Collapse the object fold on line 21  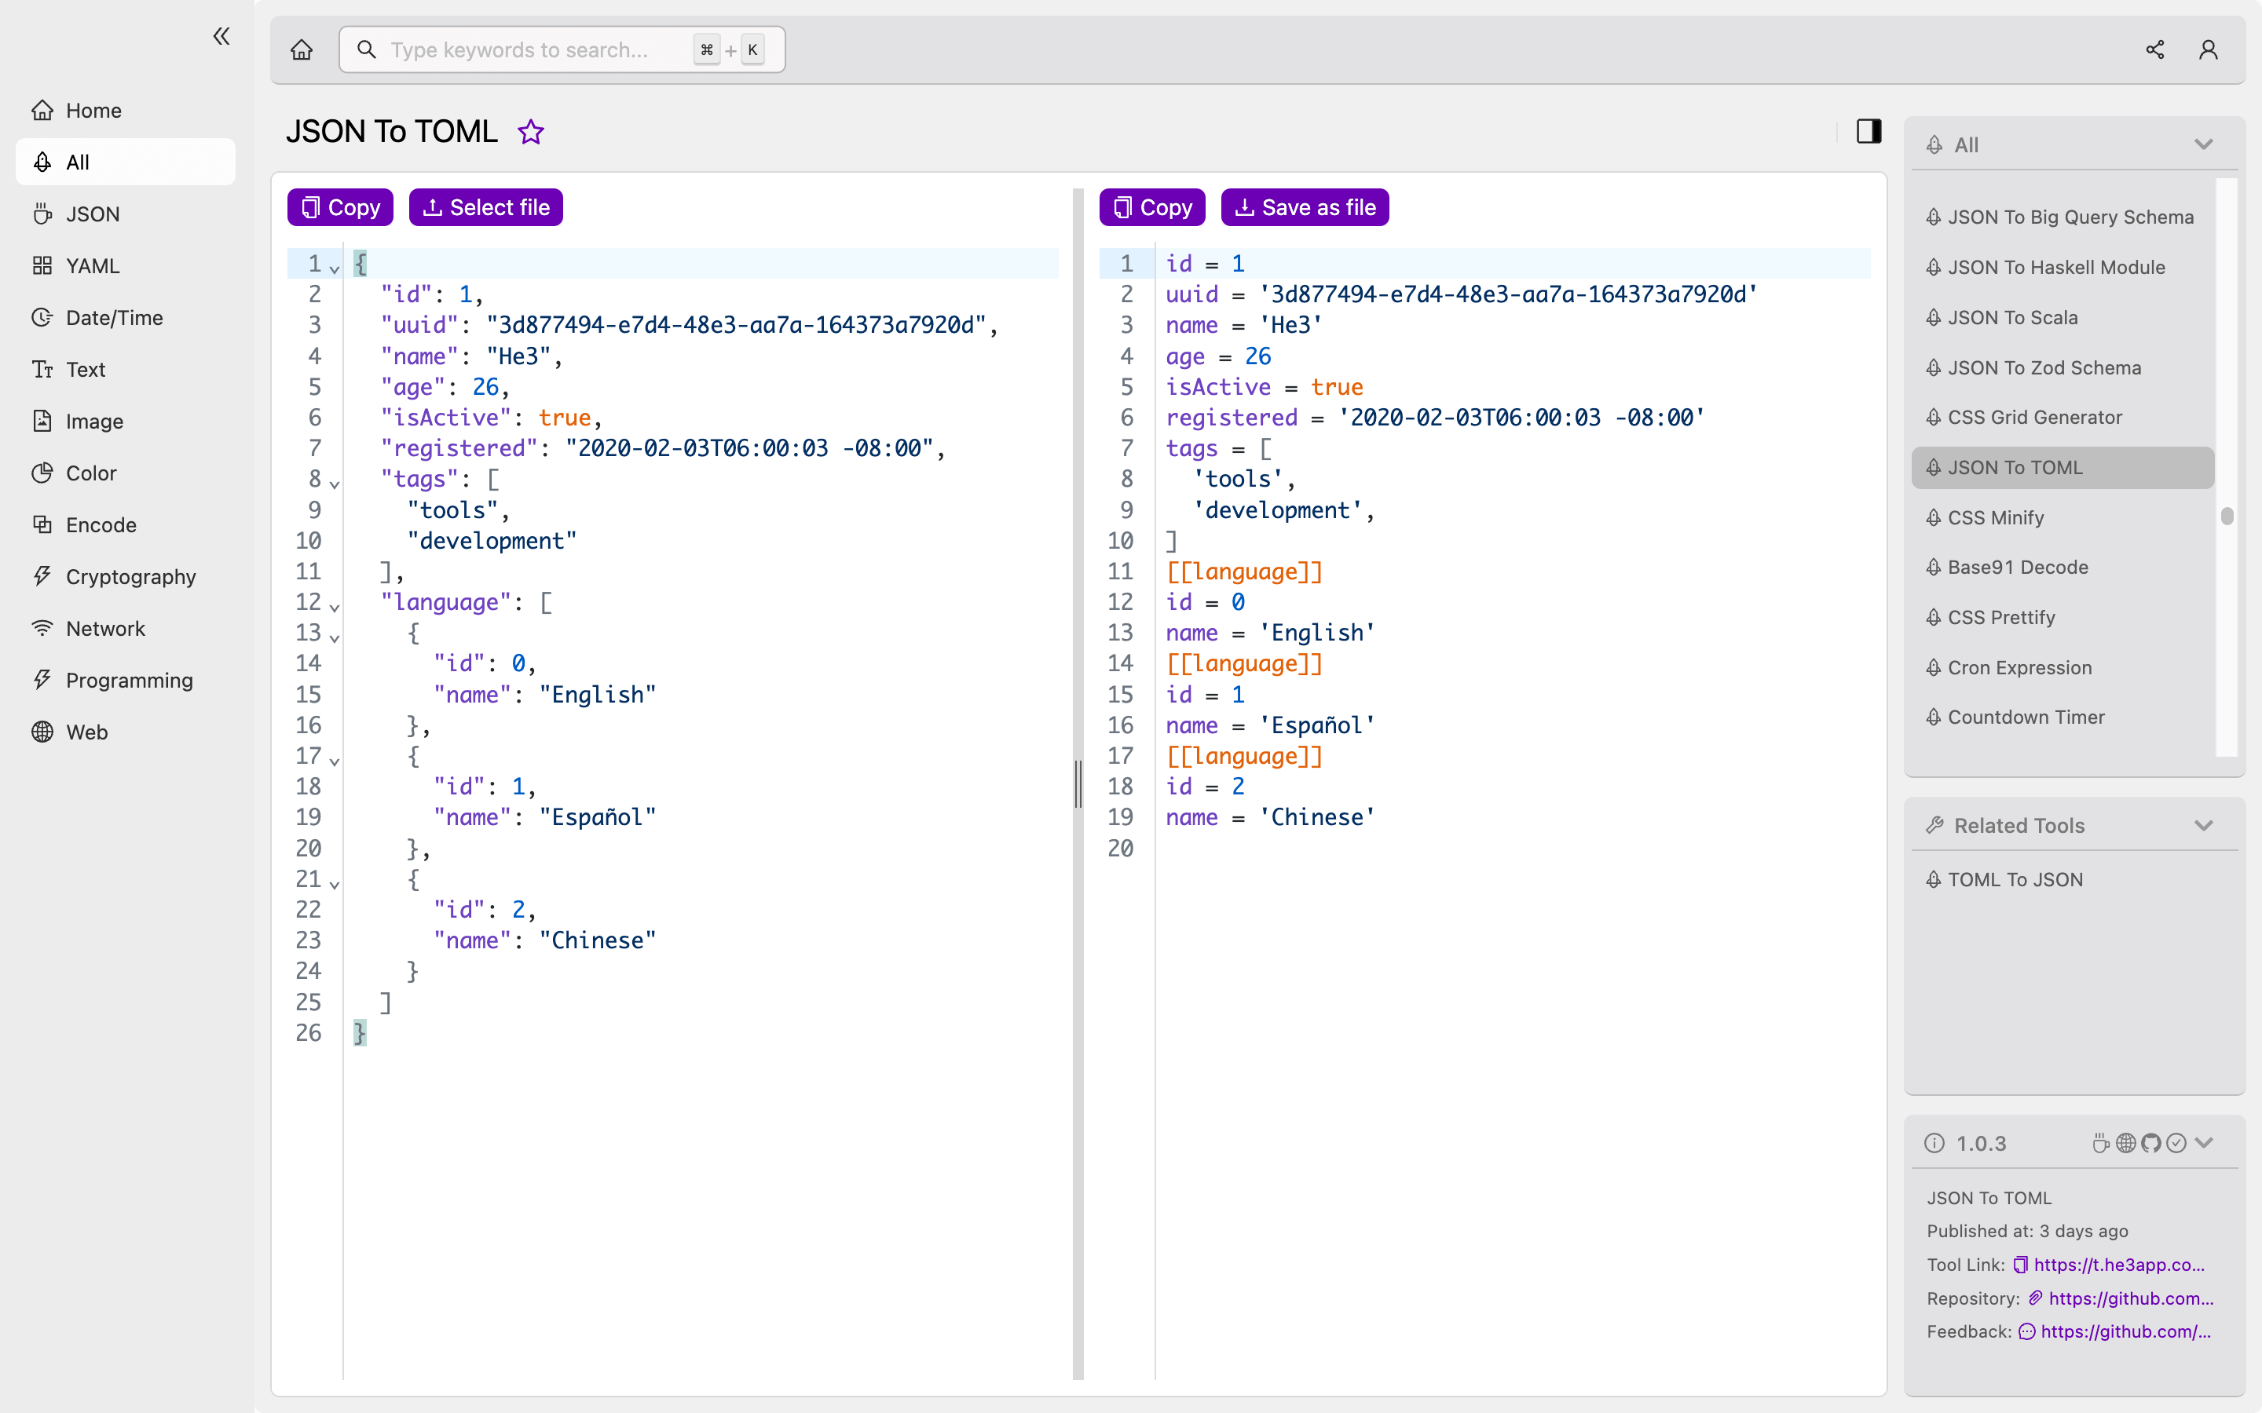click(x=335, y=883)
